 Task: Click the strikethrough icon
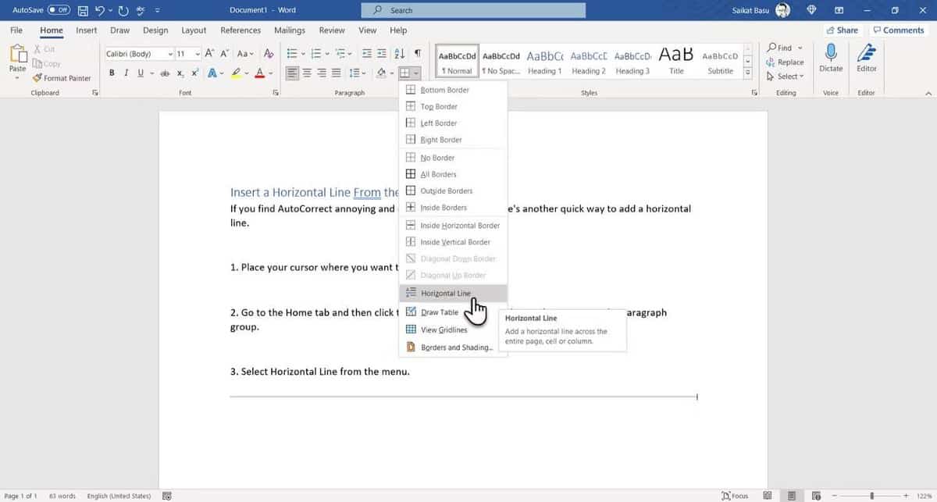[x=165, y=73]
